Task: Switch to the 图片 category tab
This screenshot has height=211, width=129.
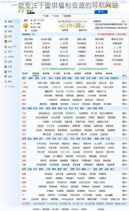Action: 24,78
